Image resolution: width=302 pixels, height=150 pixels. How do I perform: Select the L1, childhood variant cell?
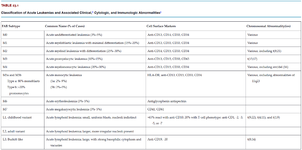coord(18,118)
